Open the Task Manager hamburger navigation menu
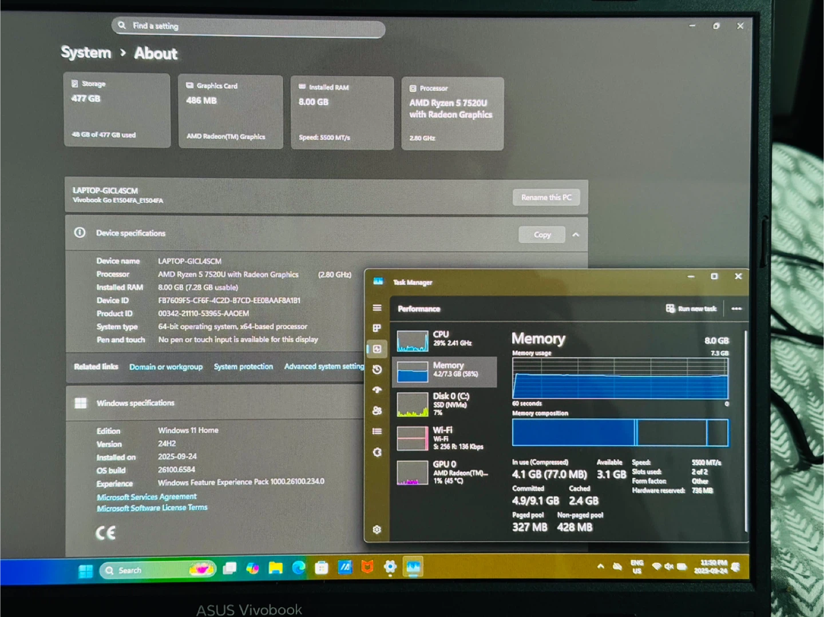The height and width of the screenshot is (617, 824). click(x=377, y=308)
